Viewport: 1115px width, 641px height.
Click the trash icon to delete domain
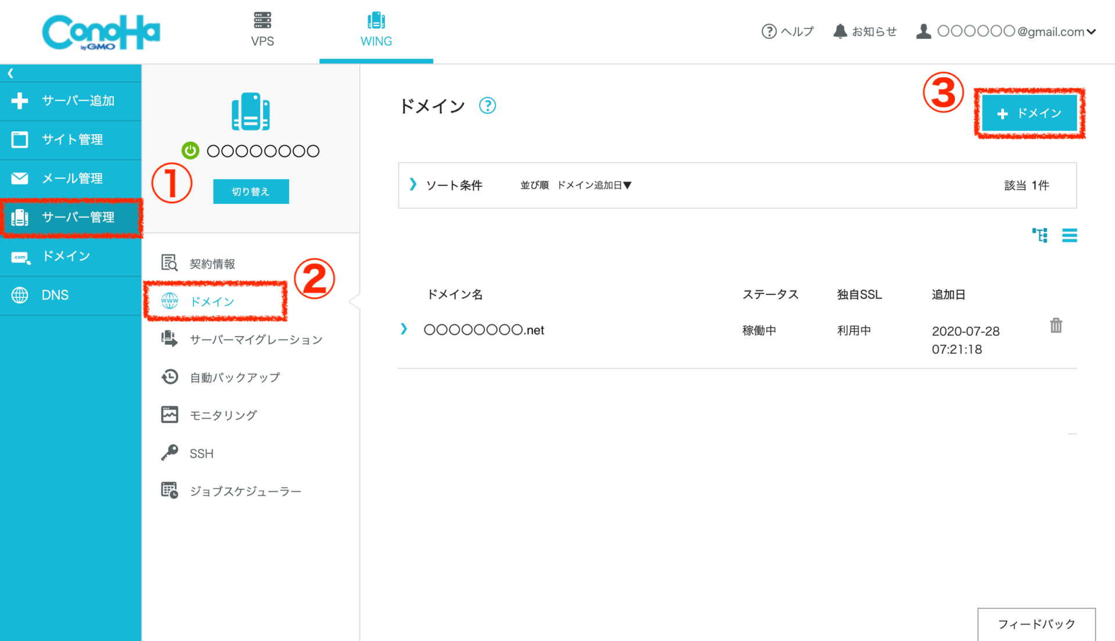click(1056, 326)
